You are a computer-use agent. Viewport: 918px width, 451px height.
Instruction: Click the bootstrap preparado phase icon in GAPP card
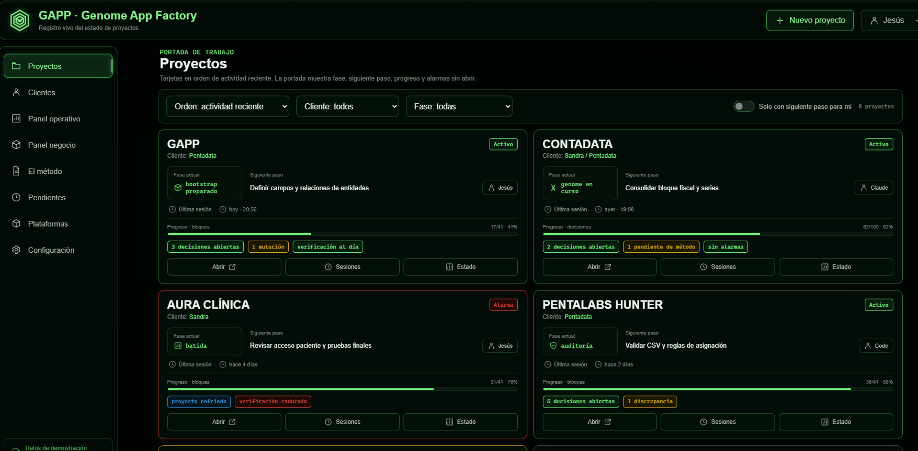click(178, 188)
